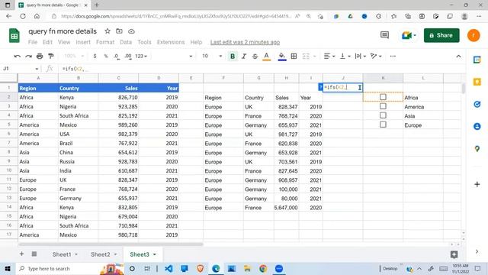Click the Share button

click(x=441, y=35)
